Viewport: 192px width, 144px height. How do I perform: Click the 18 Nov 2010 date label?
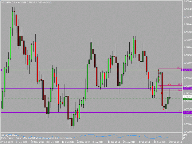pyautogui.click(x=37, y=142)
